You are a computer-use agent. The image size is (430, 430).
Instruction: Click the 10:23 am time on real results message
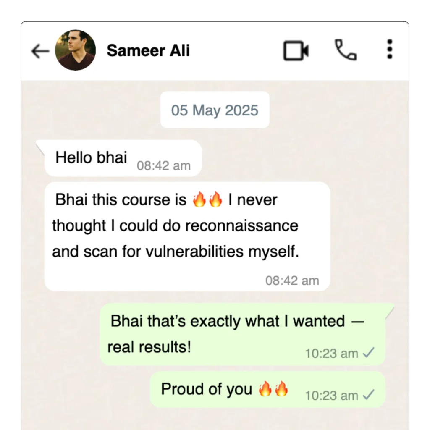point(332,354)
